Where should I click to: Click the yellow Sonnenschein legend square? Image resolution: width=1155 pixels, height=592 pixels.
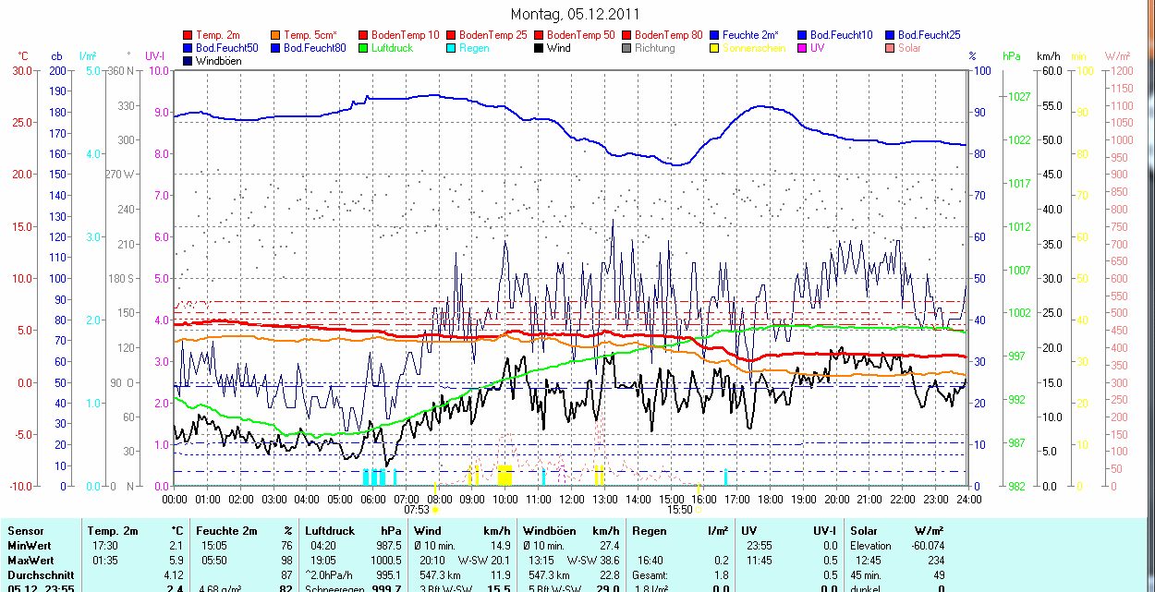[715, 48]
